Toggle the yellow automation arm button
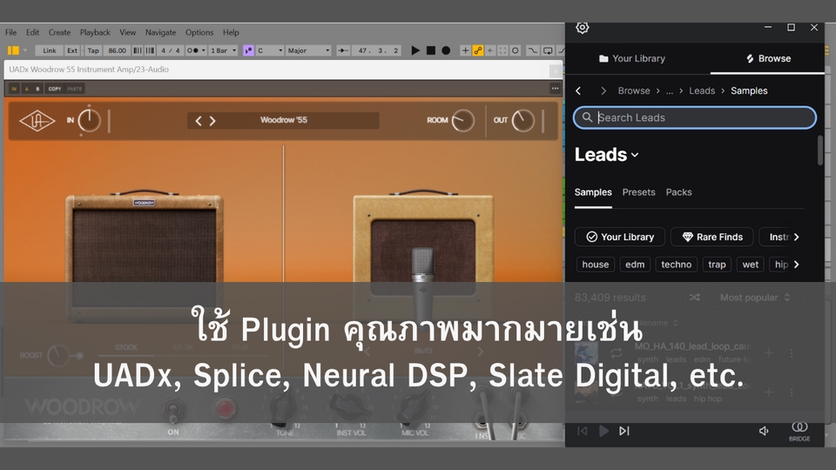The width and height of the screenshot is (836, 470). [478, 50]
